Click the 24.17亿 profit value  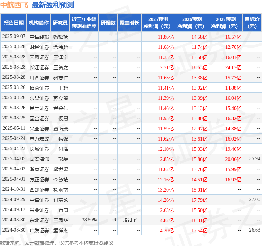click(233, 67)
